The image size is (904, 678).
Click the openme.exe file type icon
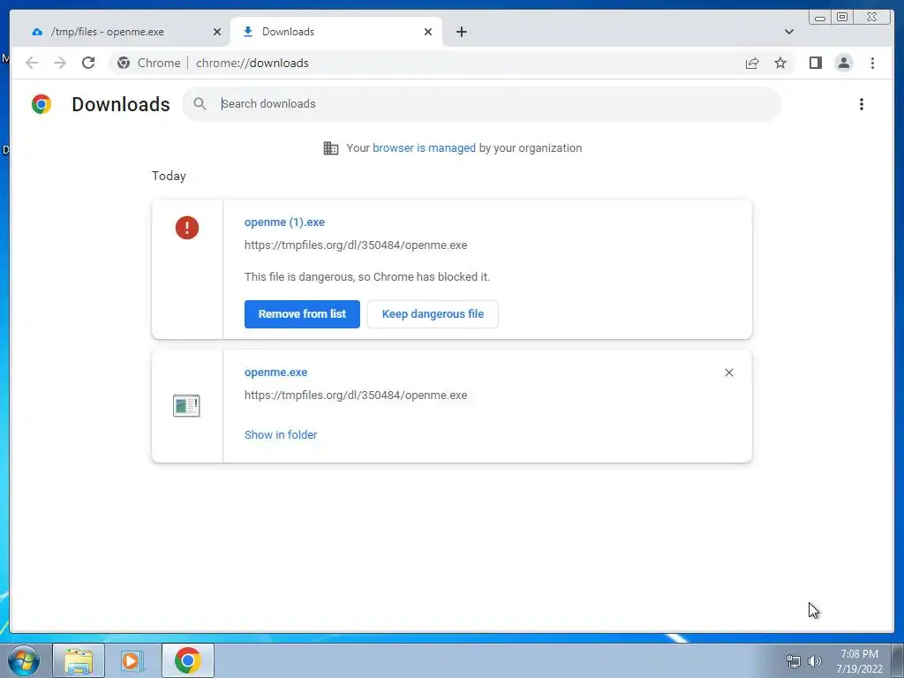[186, 405]
